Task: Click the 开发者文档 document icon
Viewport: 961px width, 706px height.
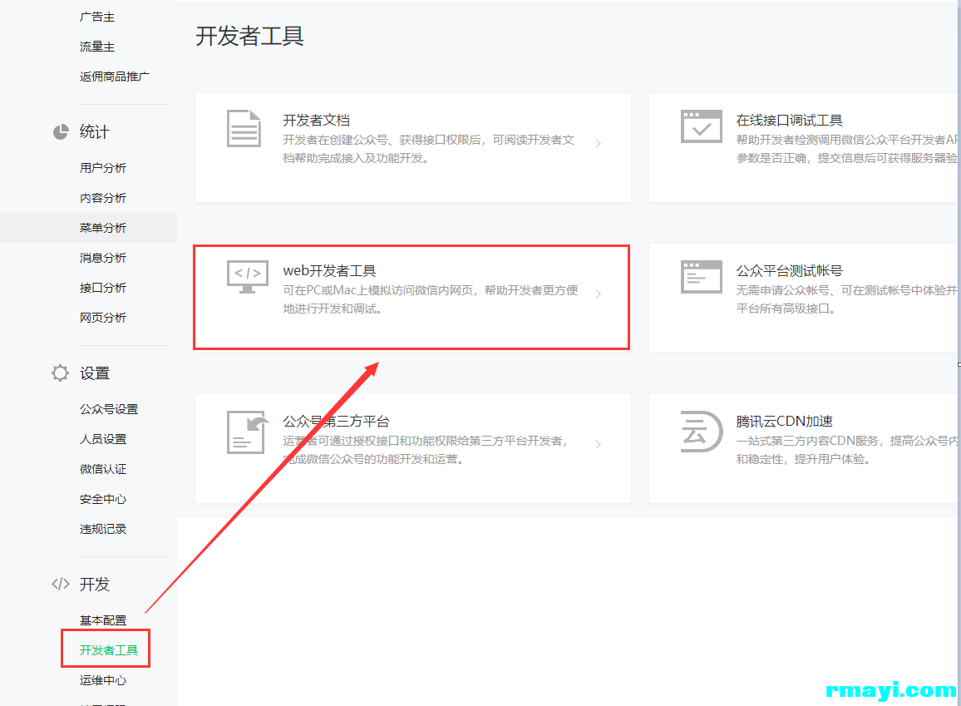Action: tap(244, 129)
